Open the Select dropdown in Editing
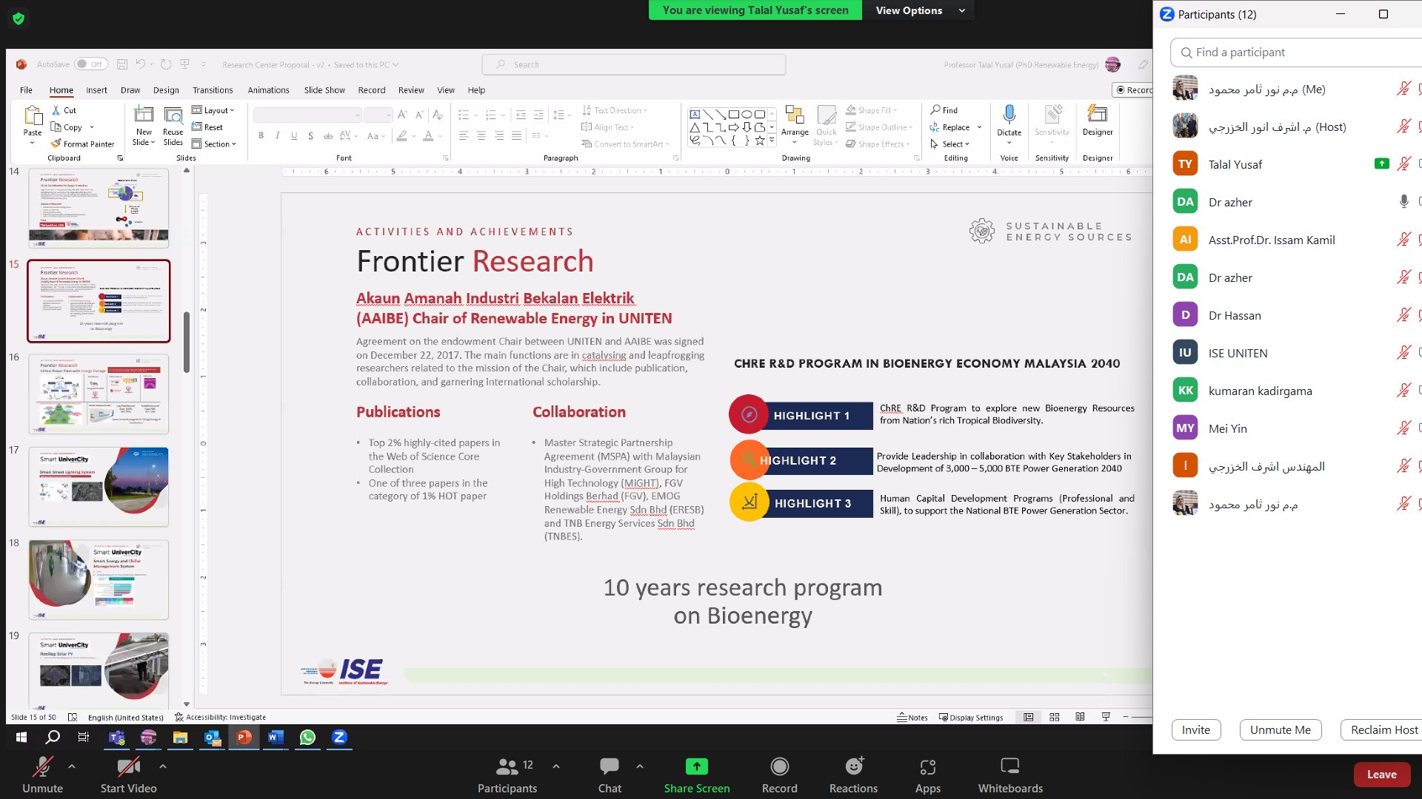This screenshot has height=799, width=1422. [950, 144]
